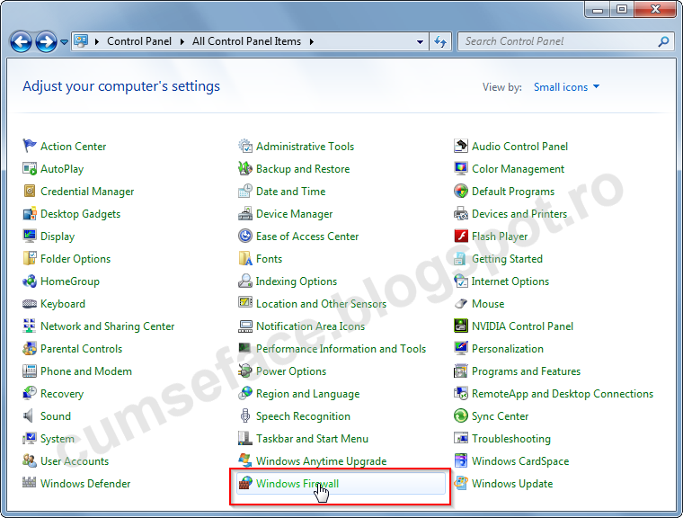Viewport: 683px width, 518px height.
Task: Click the Display monitor icon
Action: click(29, 236)
